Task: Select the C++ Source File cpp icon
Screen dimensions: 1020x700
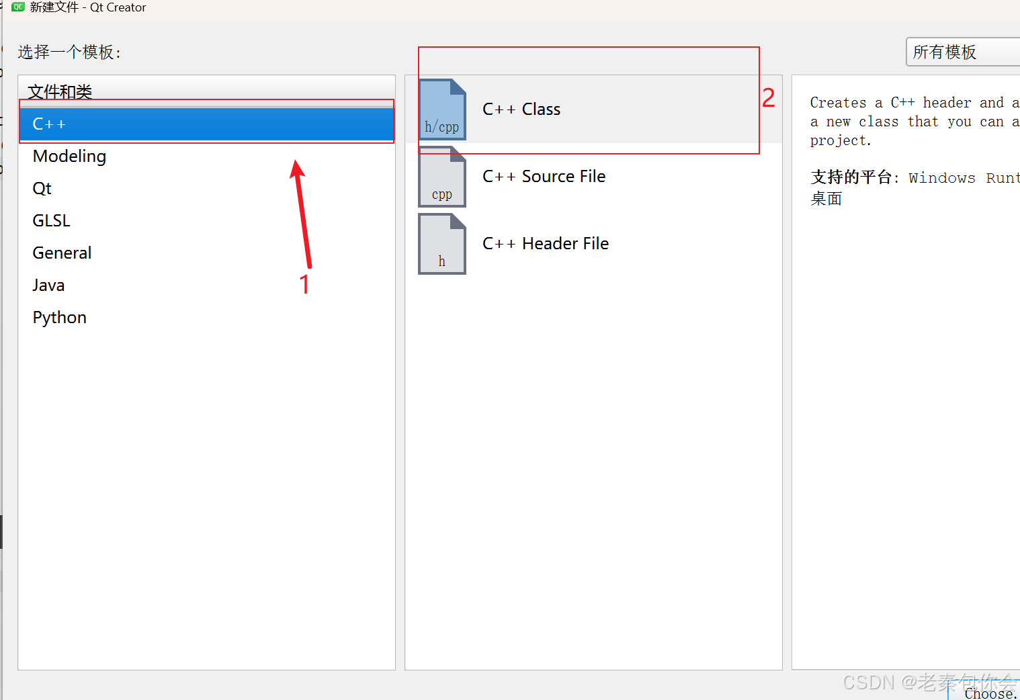Action: point(442,177)
